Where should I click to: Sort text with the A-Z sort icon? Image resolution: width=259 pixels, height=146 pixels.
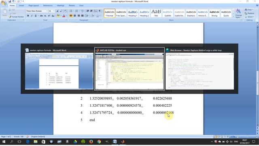click(x=96, y=11)
